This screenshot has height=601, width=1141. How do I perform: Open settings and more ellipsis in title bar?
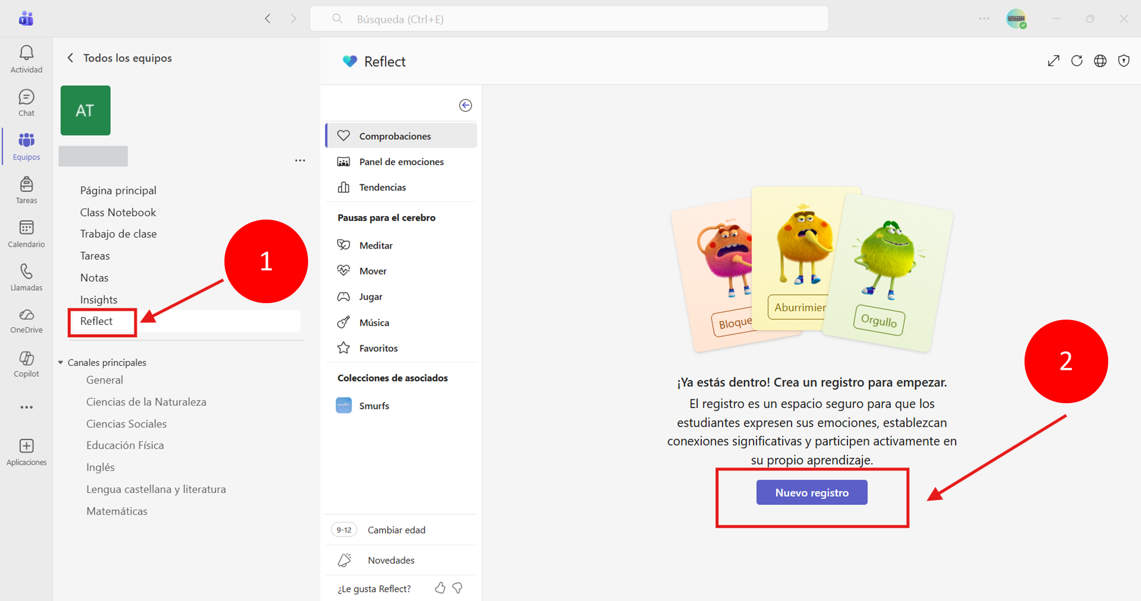click(984, 19)
